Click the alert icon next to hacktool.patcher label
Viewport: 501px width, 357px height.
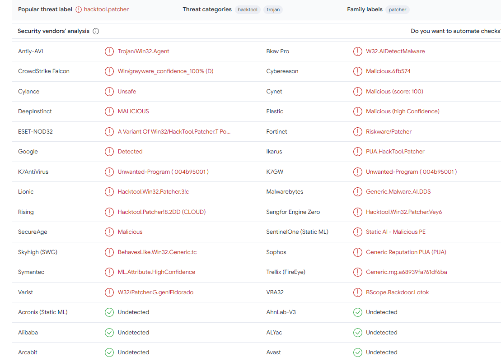point(79,9)
